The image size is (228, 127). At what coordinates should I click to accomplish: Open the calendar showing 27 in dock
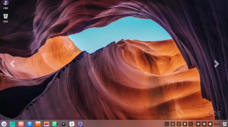(x=72, y=124)
